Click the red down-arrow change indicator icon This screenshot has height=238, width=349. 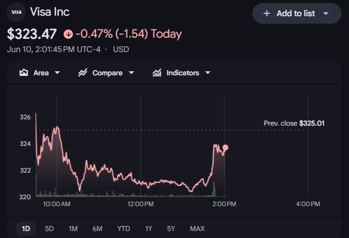click(68, 34)
